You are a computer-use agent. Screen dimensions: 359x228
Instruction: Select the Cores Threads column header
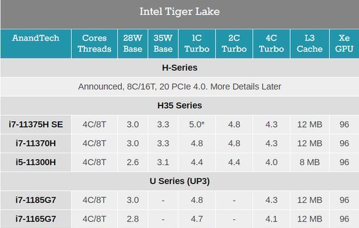95,43
